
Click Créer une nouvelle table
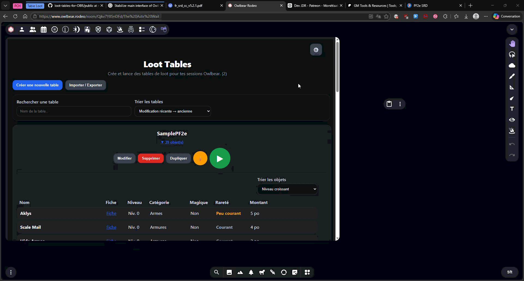coord(37,85)
